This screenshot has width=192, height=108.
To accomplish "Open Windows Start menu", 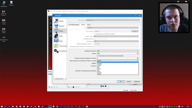I will [x=2, y=106].
